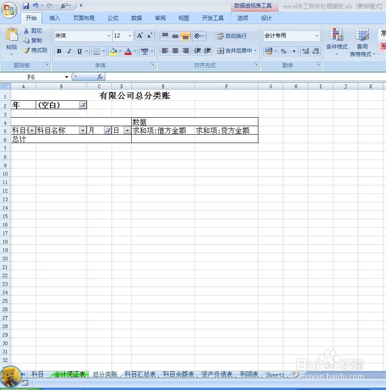Image resolution: width=386 pixels, height=390 pixels.
Task: Click the percent style % icon
Action: (283, 51)
